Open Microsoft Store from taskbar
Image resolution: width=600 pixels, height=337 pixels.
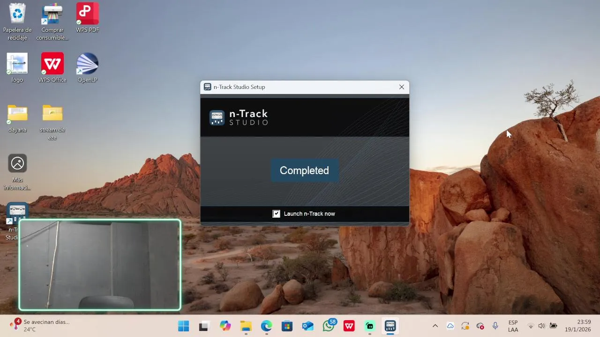pos(287,326)
